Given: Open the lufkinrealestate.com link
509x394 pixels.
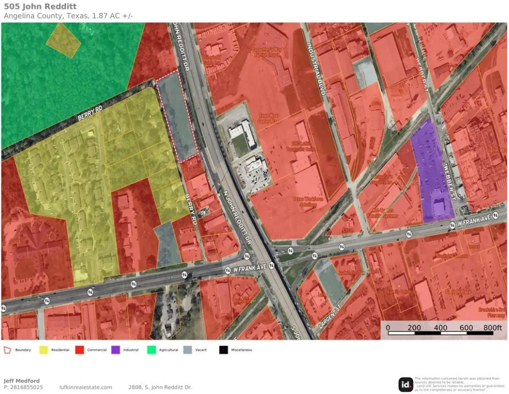Looking at the screenshot, I should (x=86, y=387).
